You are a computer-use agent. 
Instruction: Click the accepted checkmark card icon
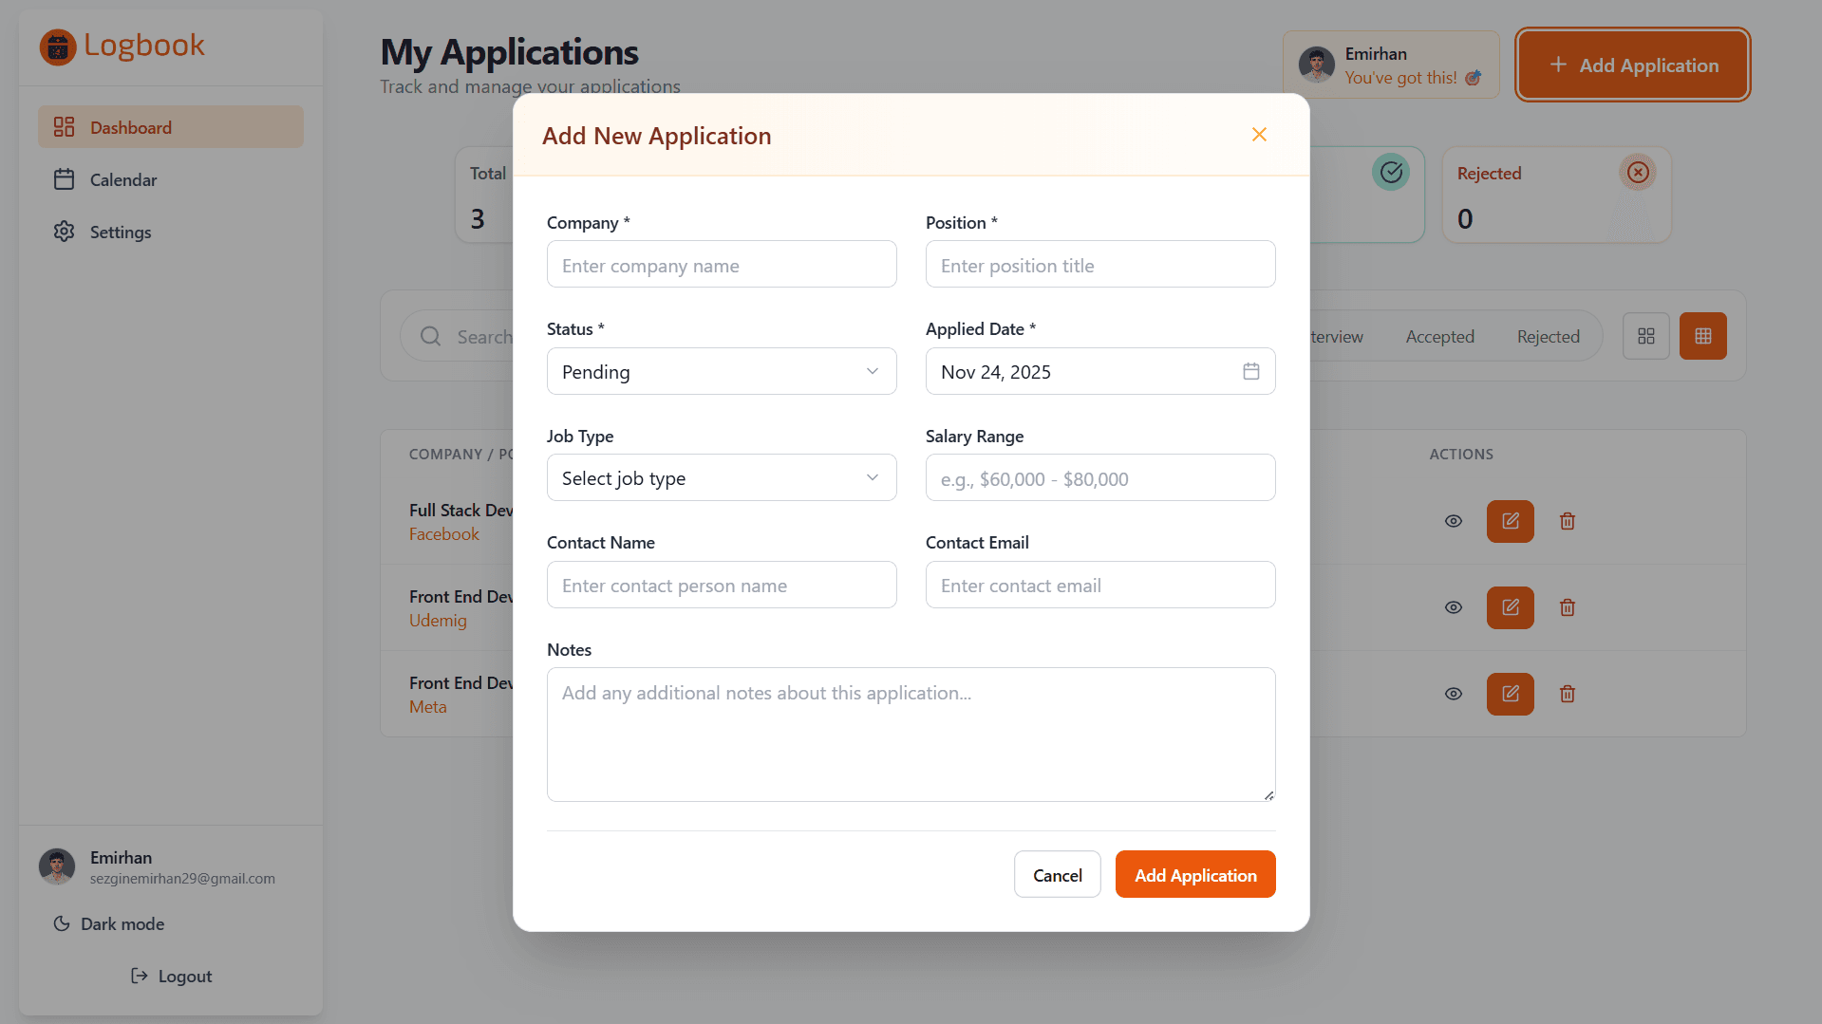(x=1391, y=172)
